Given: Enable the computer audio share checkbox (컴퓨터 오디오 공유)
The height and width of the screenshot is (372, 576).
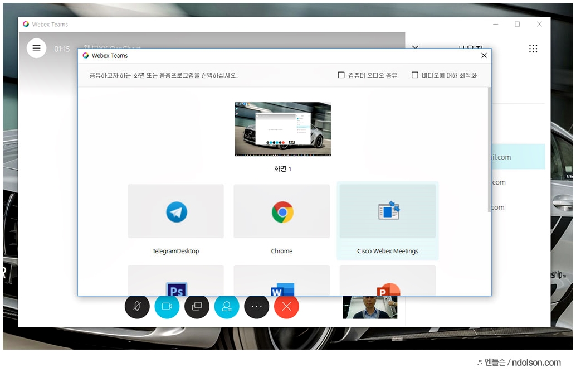Looking at the screenshot, I should pos(341,75).
